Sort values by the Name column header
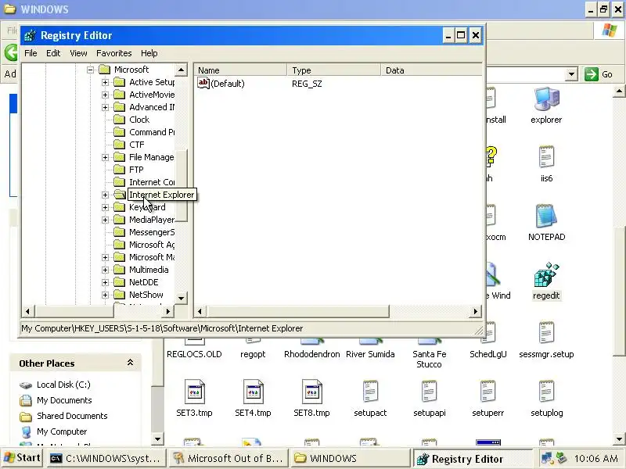Screen dimensions: 626x469 240,70
